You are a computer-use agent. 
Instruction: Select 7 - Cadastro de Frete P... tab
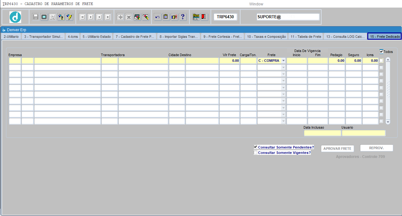(x=135, y=37)
